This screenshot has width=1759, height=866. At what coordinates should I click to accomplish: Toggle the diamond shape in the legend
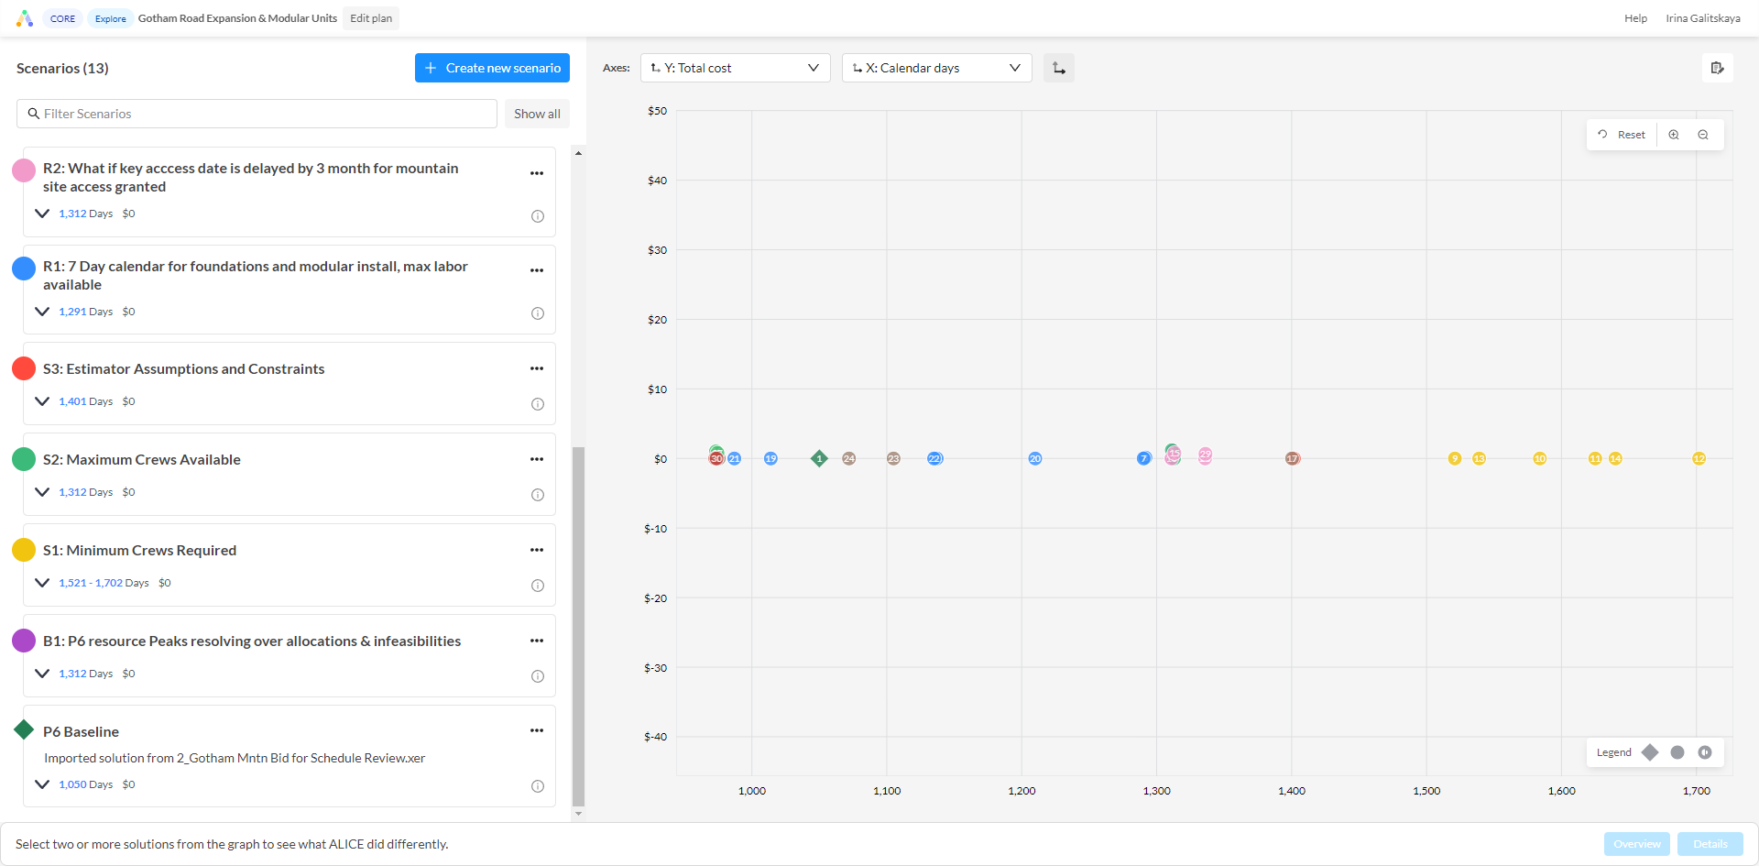(x=1650, y=752)
